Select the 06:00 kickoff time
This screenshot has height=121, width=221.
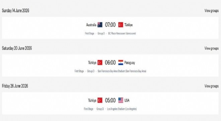coord(110,63)
